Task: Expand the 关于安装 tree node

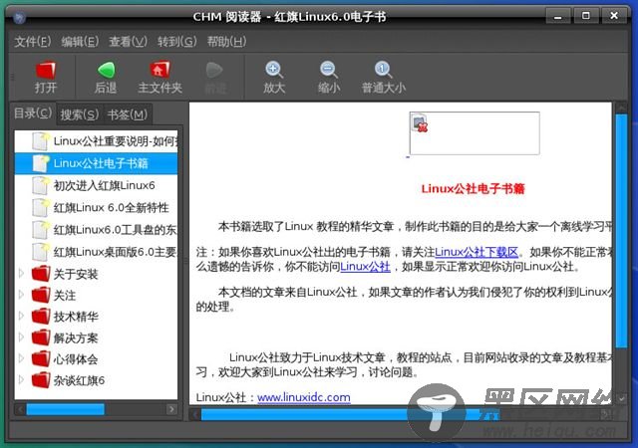Action: coord(22,273)
